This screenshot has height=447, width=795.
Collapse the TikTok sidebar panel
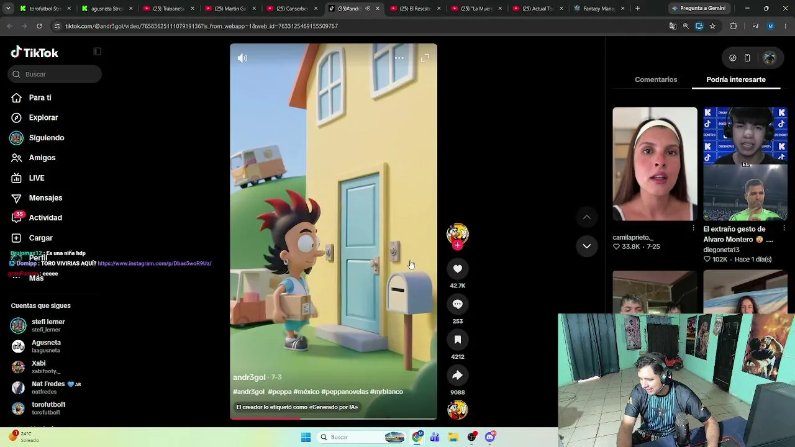click(97, 52)
